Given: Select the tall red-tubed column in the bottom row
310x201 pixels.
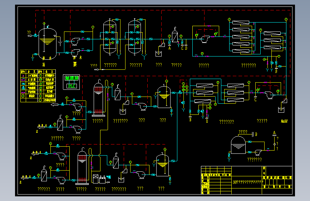Looking at the screenshot, I should tap(82, 166).
